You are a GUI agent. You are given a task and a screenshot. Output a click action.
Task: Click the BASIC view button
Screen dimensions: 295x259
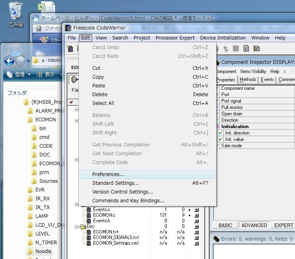225,225
